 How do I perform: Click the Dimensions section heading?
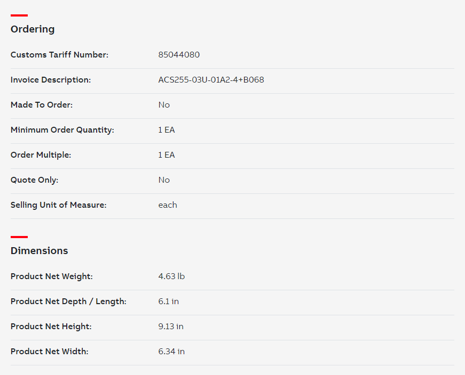pyautogui.click(x=39, y=251)
